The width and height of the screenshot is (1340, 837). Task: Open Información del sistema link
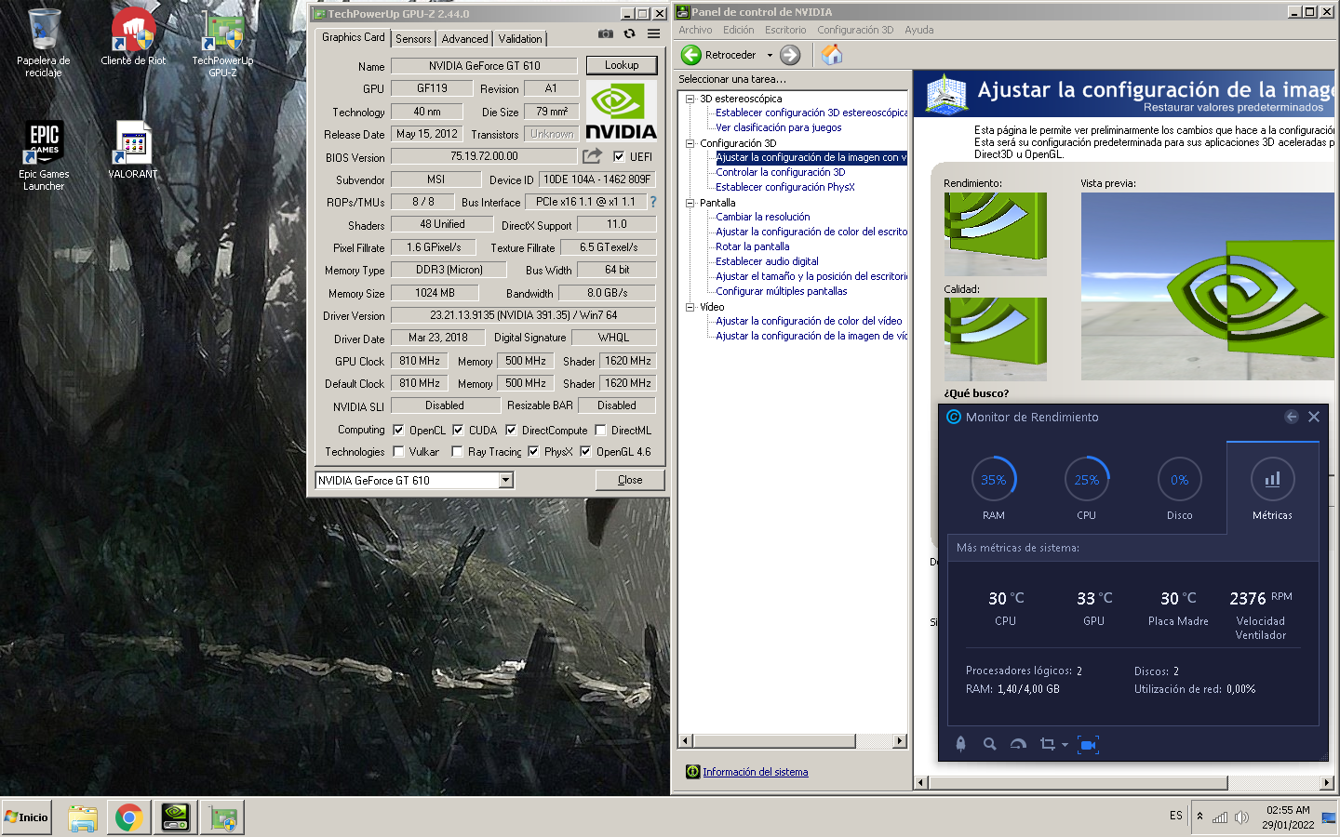[x=755, y=772]
